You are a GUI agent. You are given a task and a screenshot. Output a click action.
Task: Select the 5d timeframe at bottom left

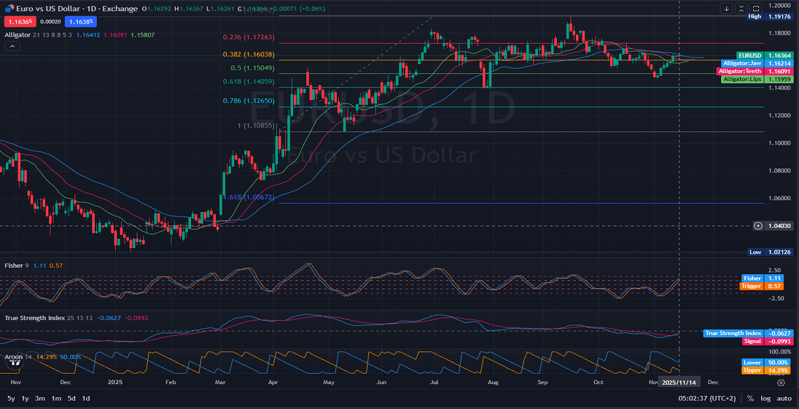point(72,398)
